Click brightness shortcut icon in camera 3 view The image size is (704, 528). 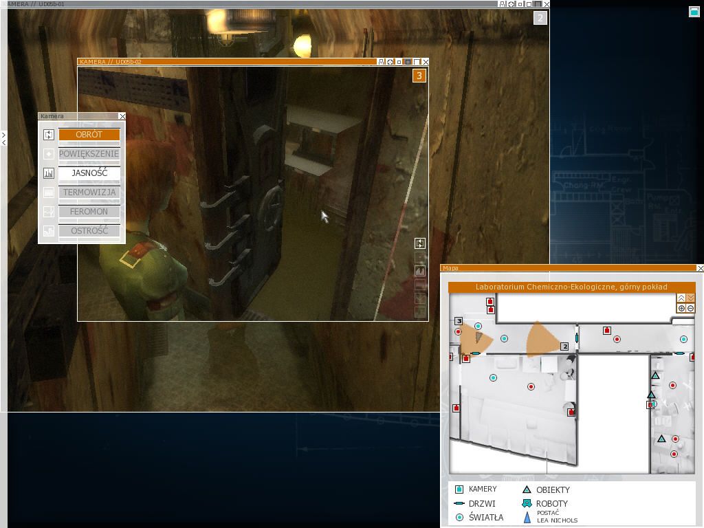point(420,271)
